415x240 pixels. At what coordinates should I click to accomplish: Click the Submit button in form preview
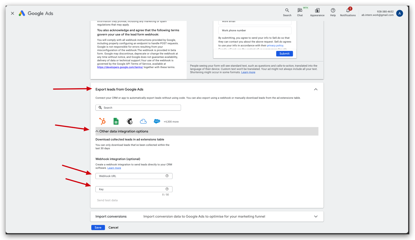click(285, 54)
